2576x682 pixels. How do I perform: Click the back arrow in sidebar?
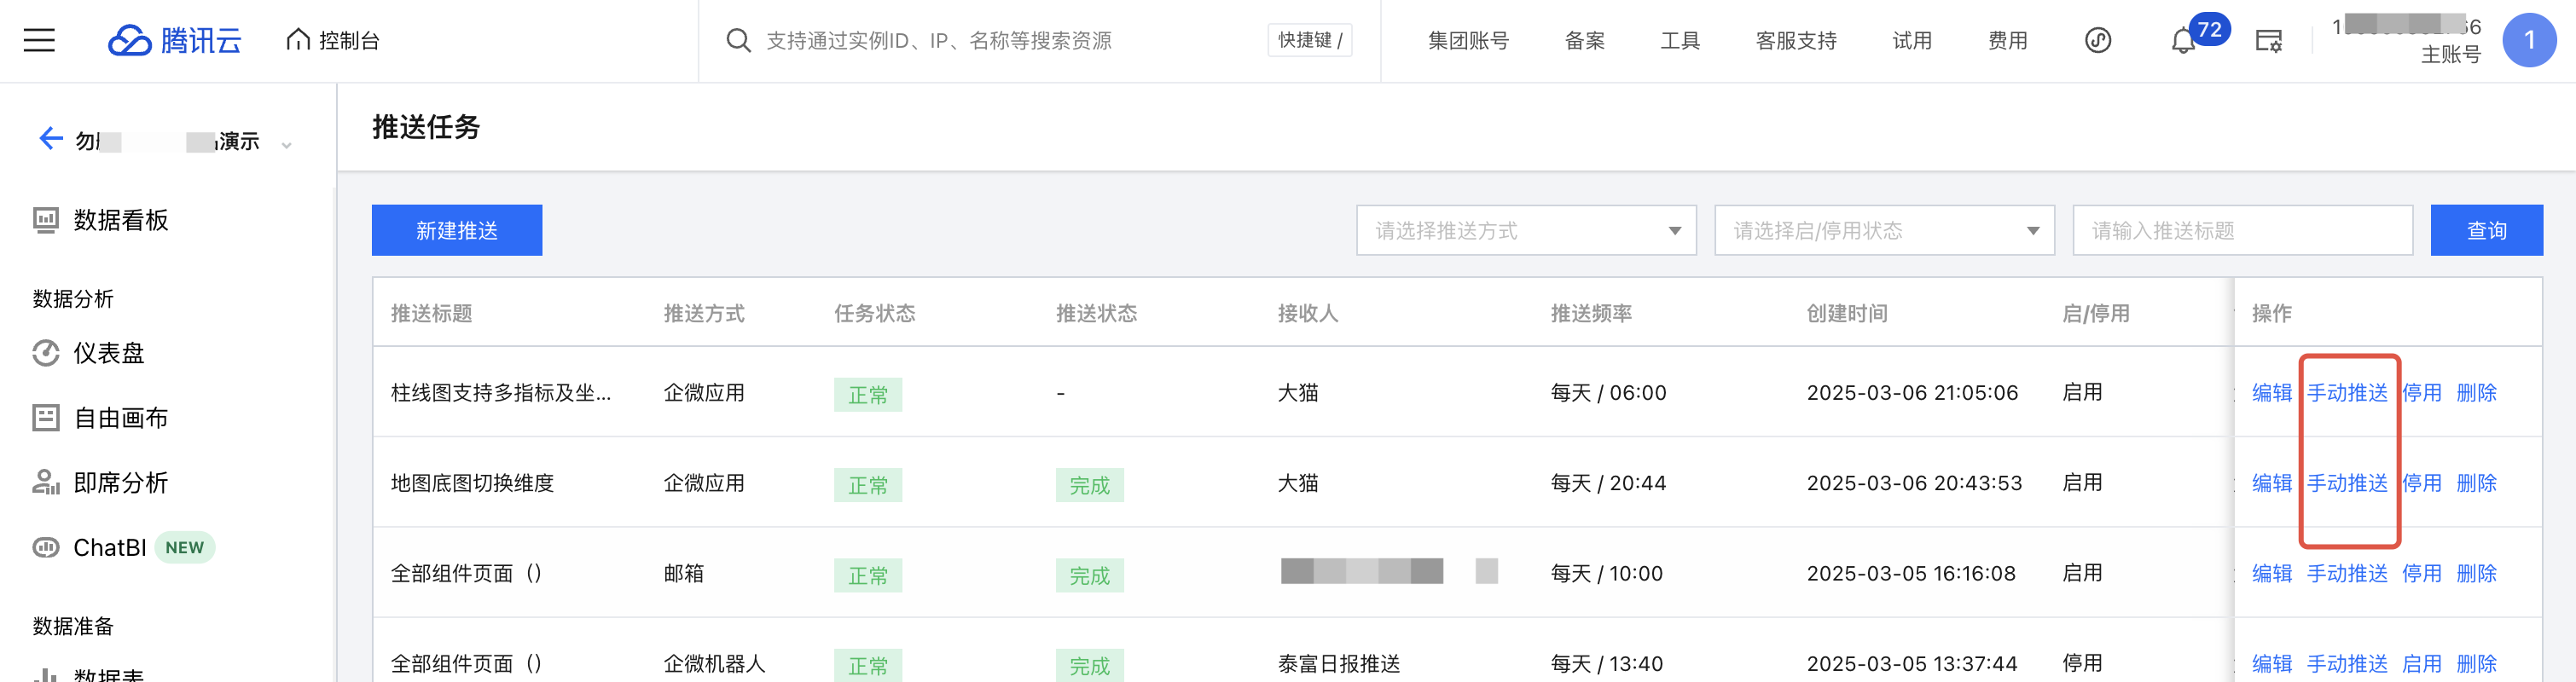[51, 138]
